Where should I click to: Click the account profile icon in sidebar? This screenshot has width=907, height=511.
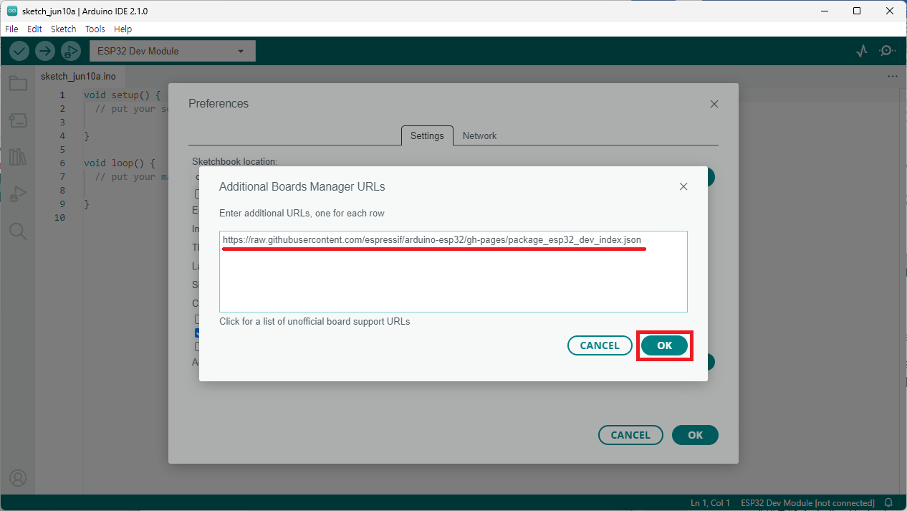(x=18, y=478)
